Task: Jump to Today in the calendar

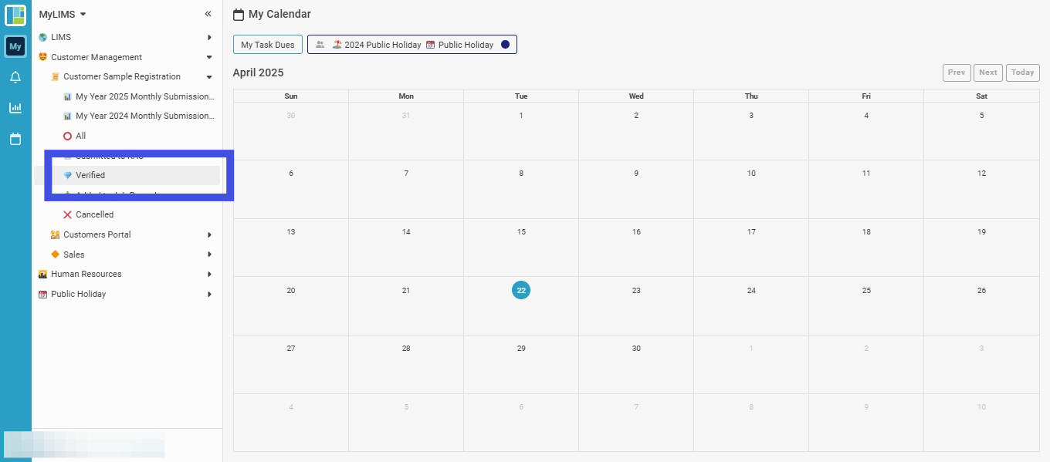Action: (x=1023, y=73)
